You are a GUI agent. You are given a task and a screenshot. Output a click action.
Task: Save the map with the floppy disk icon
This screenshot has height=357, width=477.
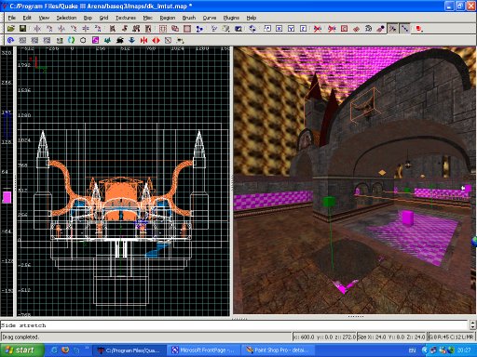click(22, 29)
